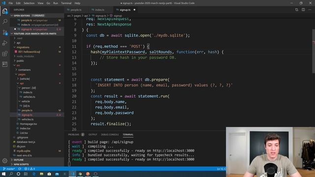Open database-test.js in the explorer
315x177 pixels.
click(x=26, y=142)
